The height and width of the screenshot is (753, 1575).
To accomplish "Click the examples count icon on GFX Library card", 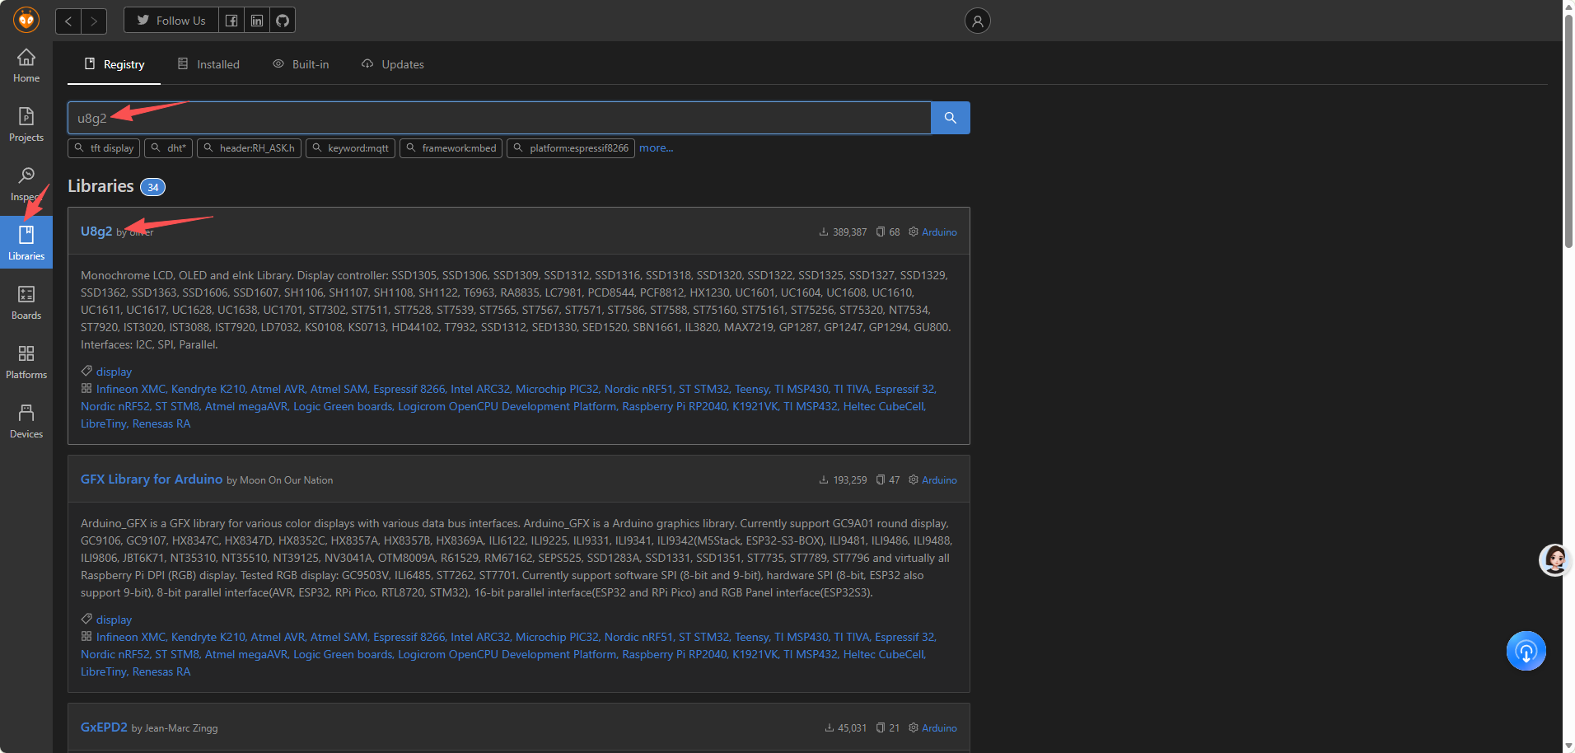I will pos(881,480).
